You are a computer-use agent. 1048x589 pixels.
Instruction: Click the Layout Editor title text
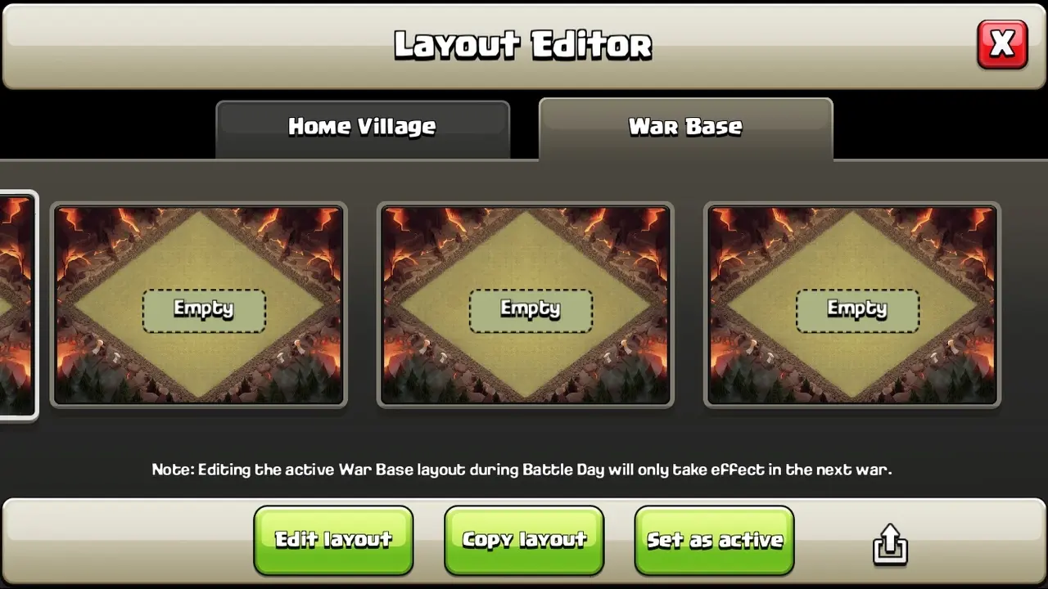coord(523,45)
